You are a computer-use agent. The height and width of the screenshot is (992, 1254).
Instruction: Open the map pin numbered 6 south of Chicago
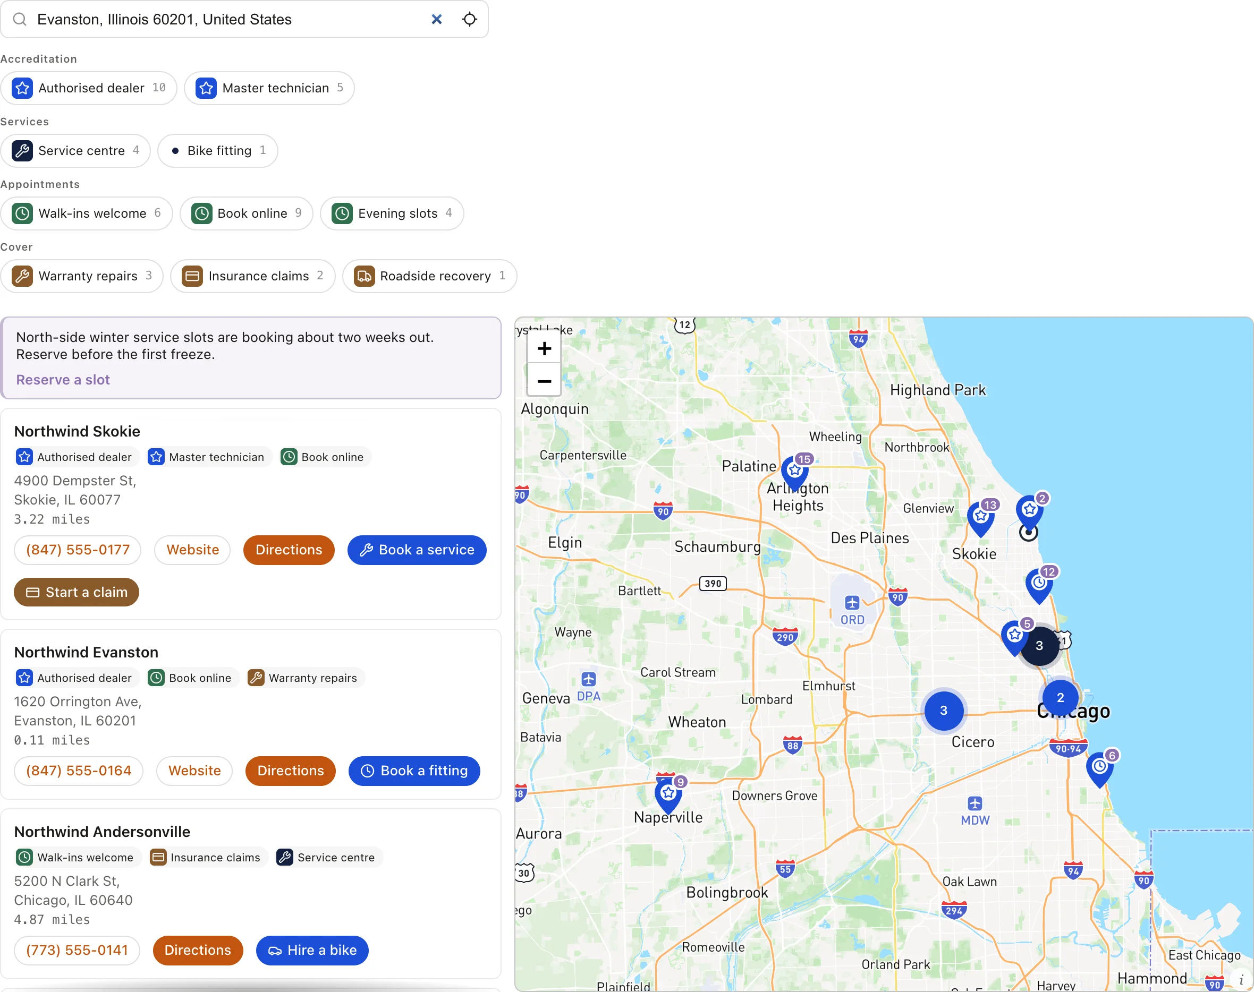point(1100,768)
